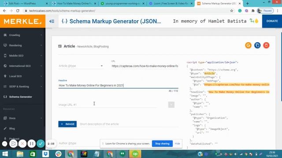282x158 pixels.
Task: Bookmark this page with the star icon
Action: pyautogui.click(x=232, y=11)
